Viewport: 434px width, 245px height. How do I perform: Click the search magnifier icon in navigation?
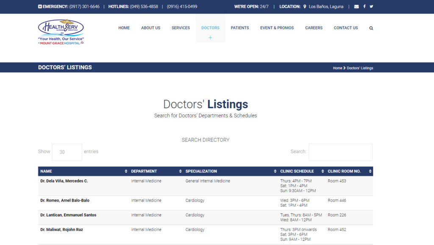coord(371,28)
